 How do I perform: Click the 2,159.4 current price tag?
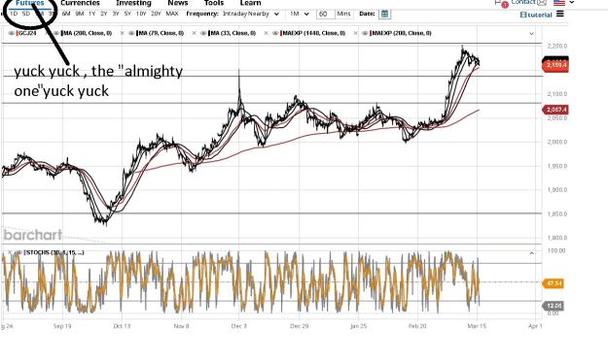(555, 64)
